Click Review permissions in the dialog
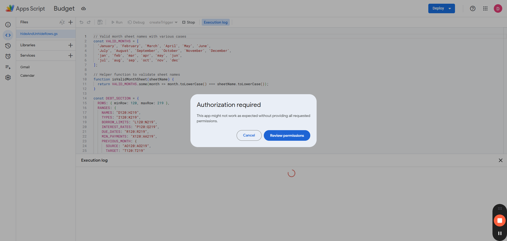The height and width of the screenshot is (241, 507). (x=287, y=135)
